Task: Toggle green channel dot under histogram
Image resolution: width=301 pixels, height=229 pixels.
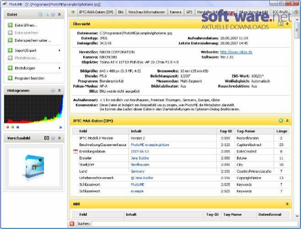Action: tap(13, 127)
